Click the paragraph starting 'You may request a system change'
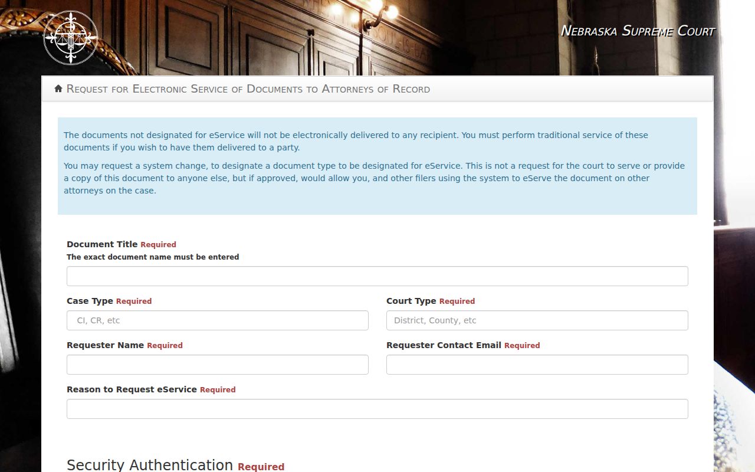The width and height of the screenshot is (755, 472). [374, 178]
